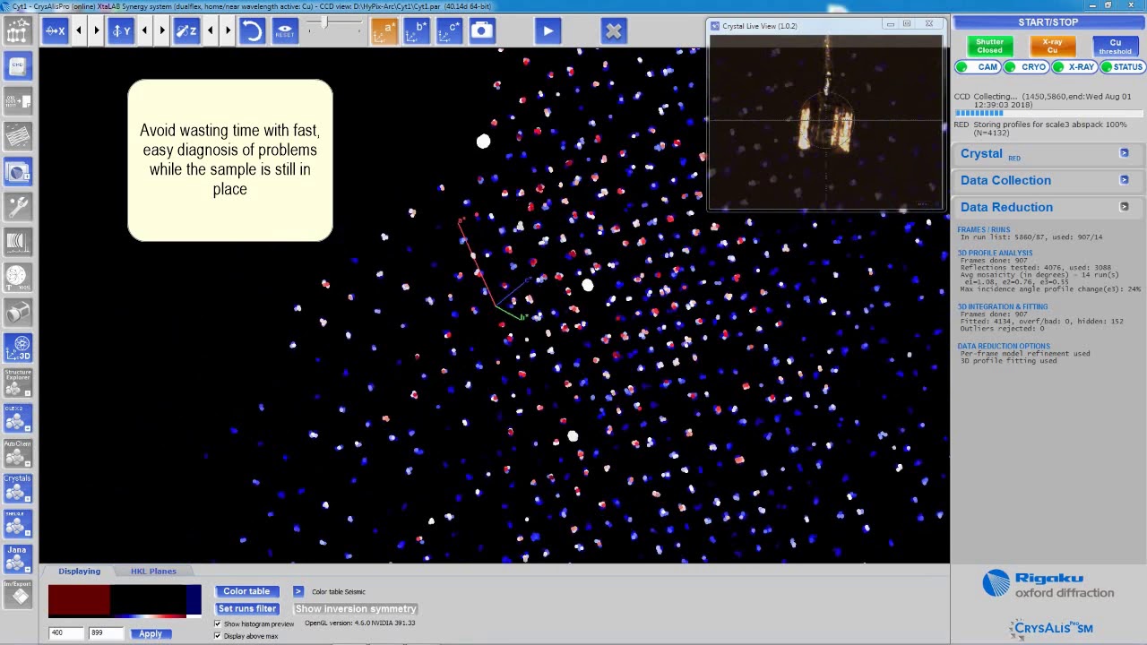The height and width of the screenshot is (645, 1147).
Task: Click the minimum intensity field 400
Action: click(x=67, y=633)
